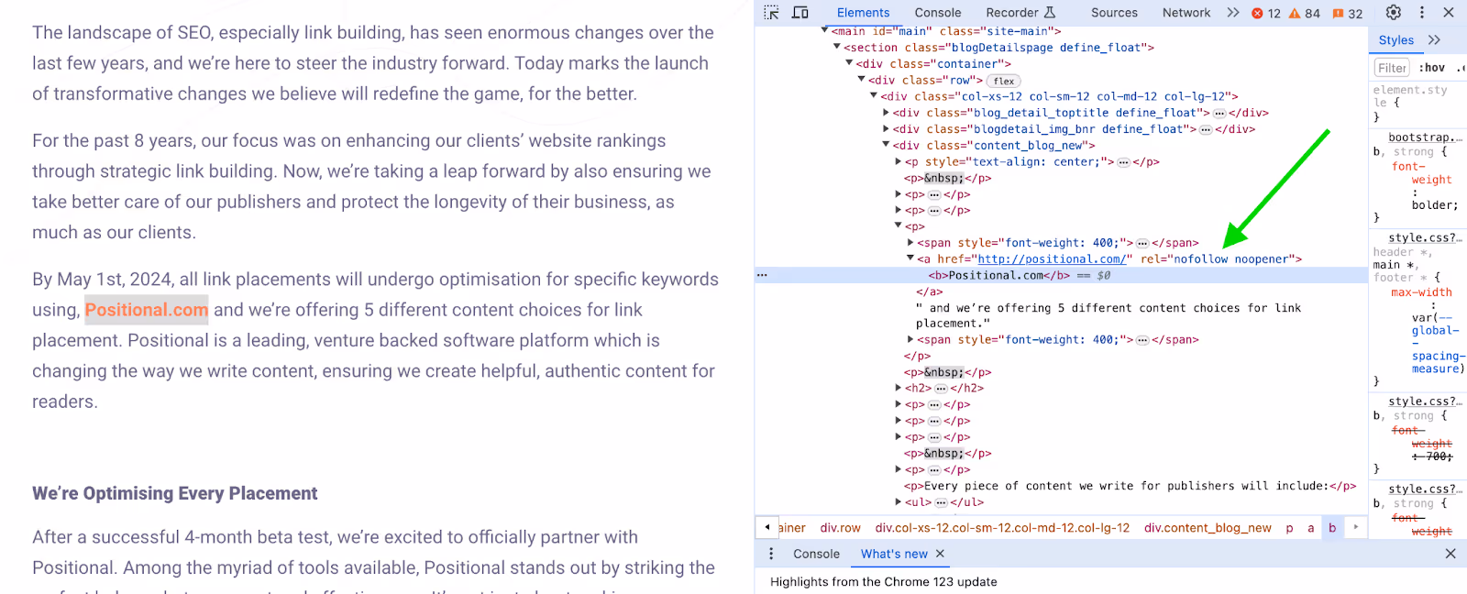The image size is (1467, 594).
Task: Select the <b>Positional.com</b> DOM row
Action: coord(1061,275)
